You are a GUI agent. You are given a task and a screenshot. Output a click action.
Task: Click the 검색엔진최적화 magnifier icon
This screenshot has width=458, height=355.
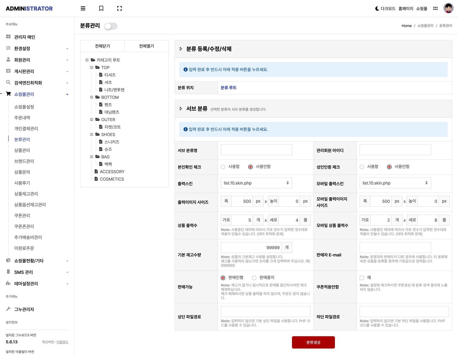[x=8, y=82]
